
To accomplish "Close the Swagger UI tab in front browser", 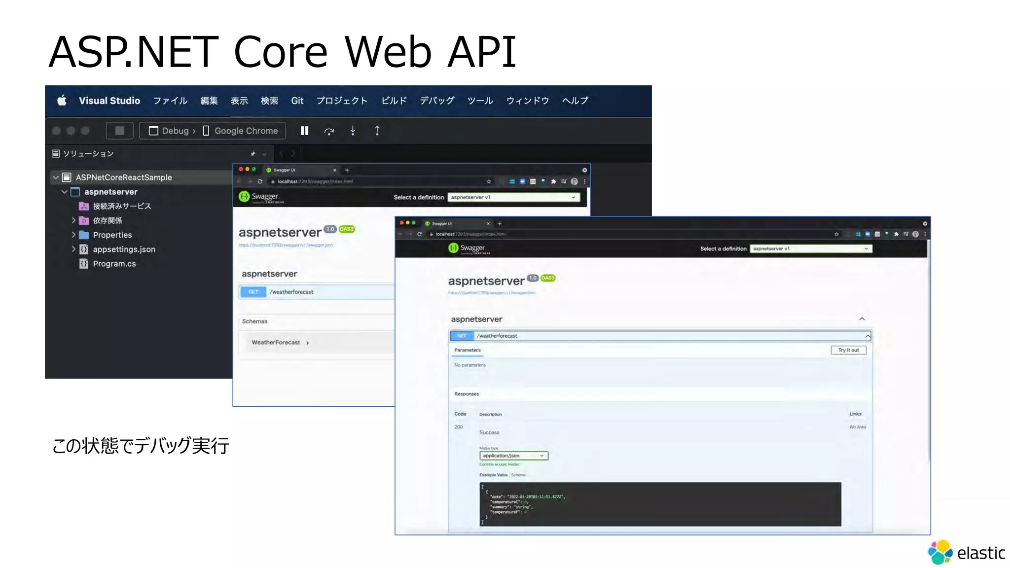I will pyautogui.click(x=489, y=223).
